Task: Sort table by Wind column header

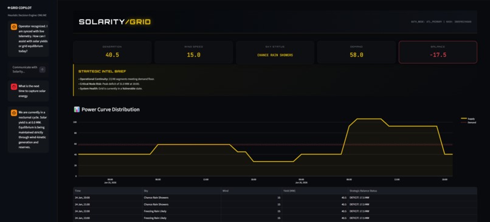Action: click(x=251, y=191)
